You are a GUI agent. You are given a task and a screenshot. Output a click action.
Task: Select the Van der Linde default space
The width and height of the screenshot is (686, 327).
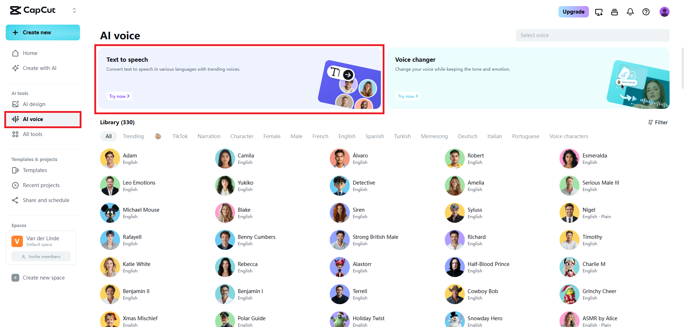coord(41,241)
